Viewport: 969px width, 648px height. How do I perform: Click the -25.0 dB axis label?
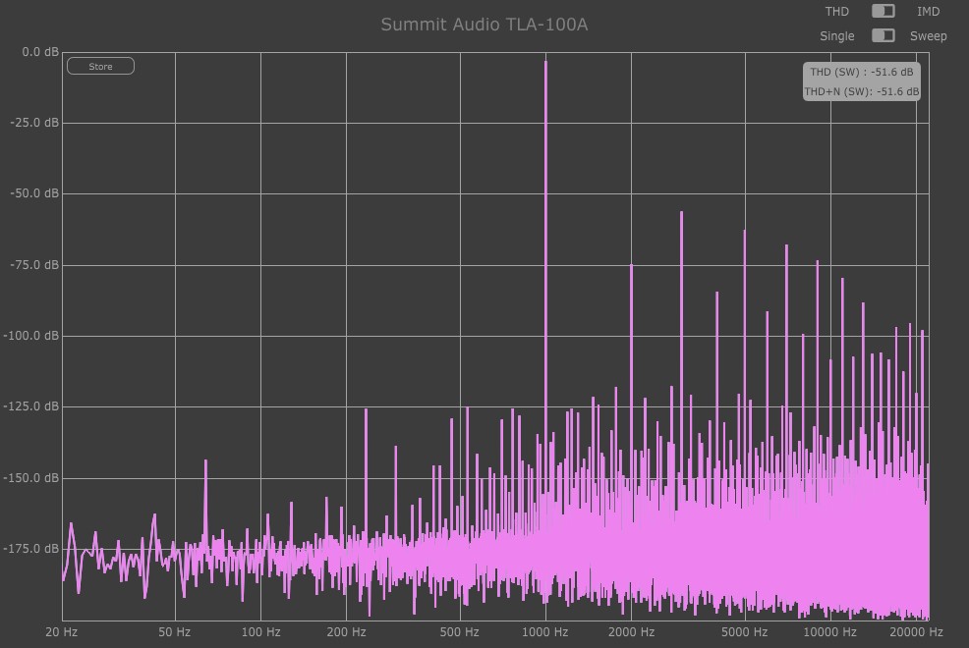click(x=34, y=123)
